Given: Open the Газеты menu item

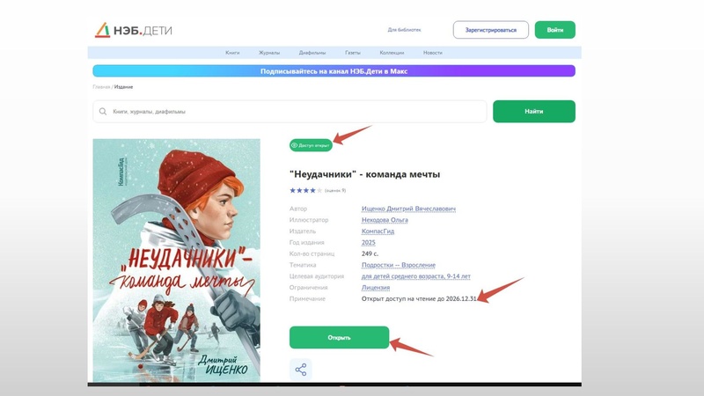Looking at the screenshot, I should coord(353,53).
